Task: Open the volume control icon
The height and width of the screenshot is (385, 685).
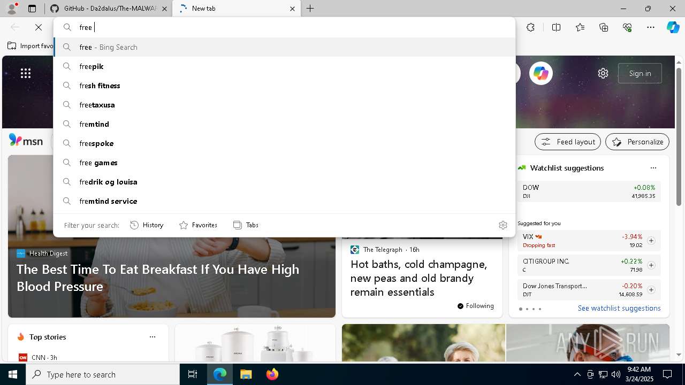Action: click(615, 374)
